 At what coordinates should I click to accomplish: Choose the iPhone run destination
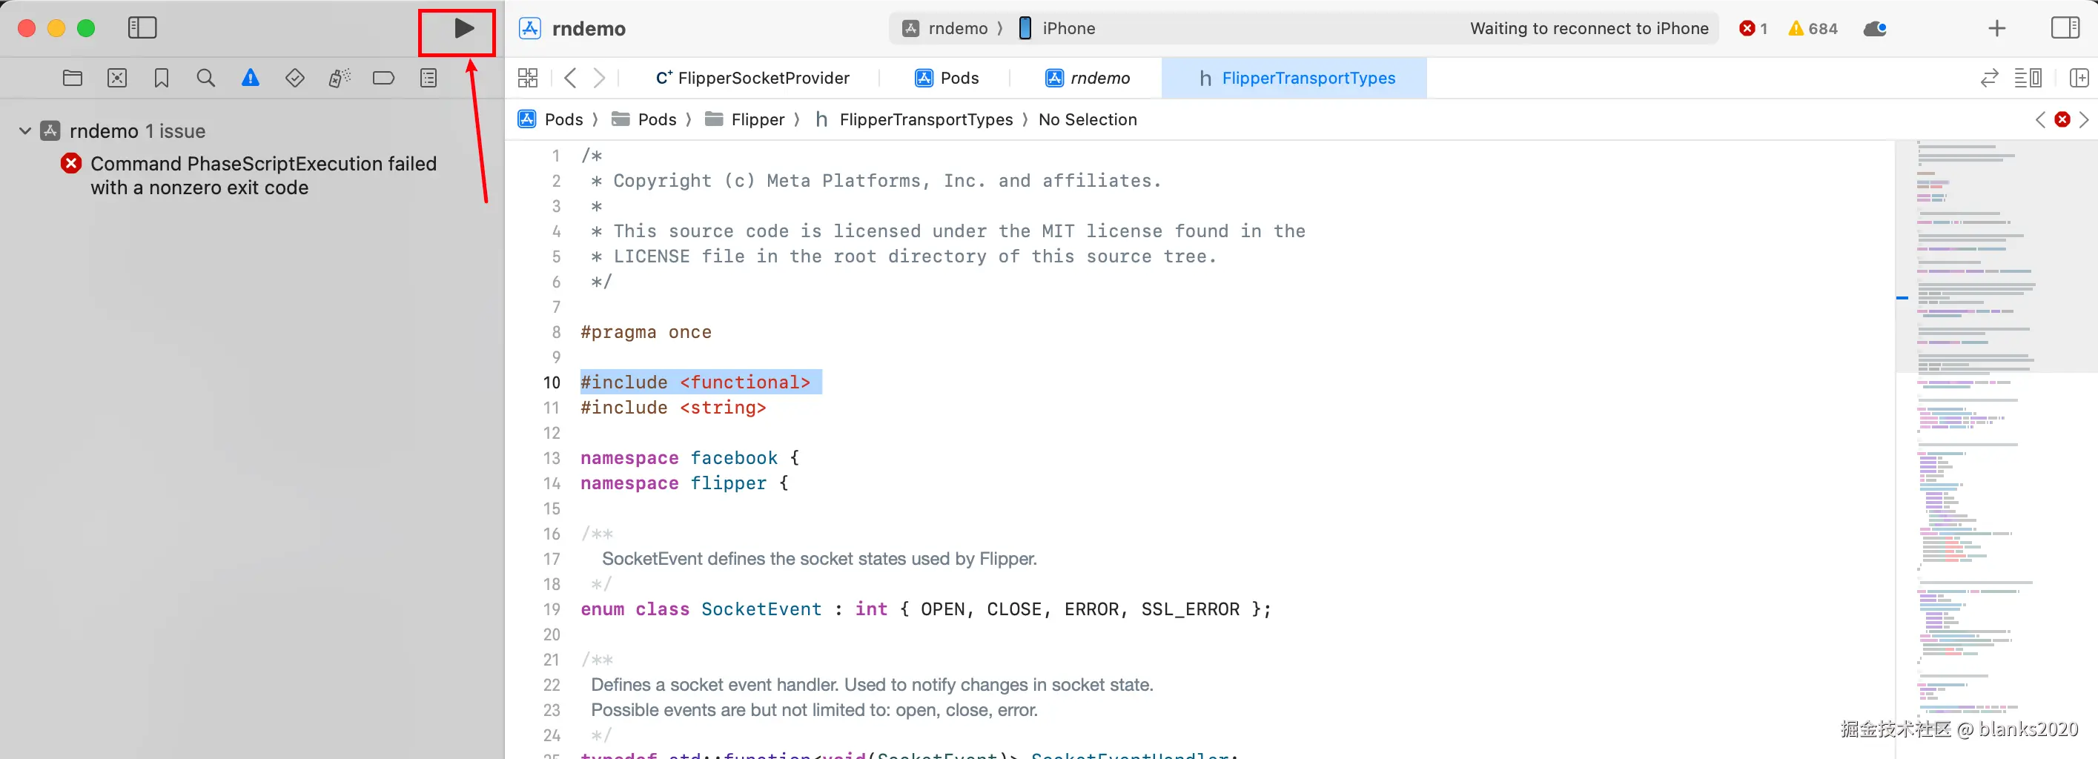pyautogui.click(x=1057, y=28)
